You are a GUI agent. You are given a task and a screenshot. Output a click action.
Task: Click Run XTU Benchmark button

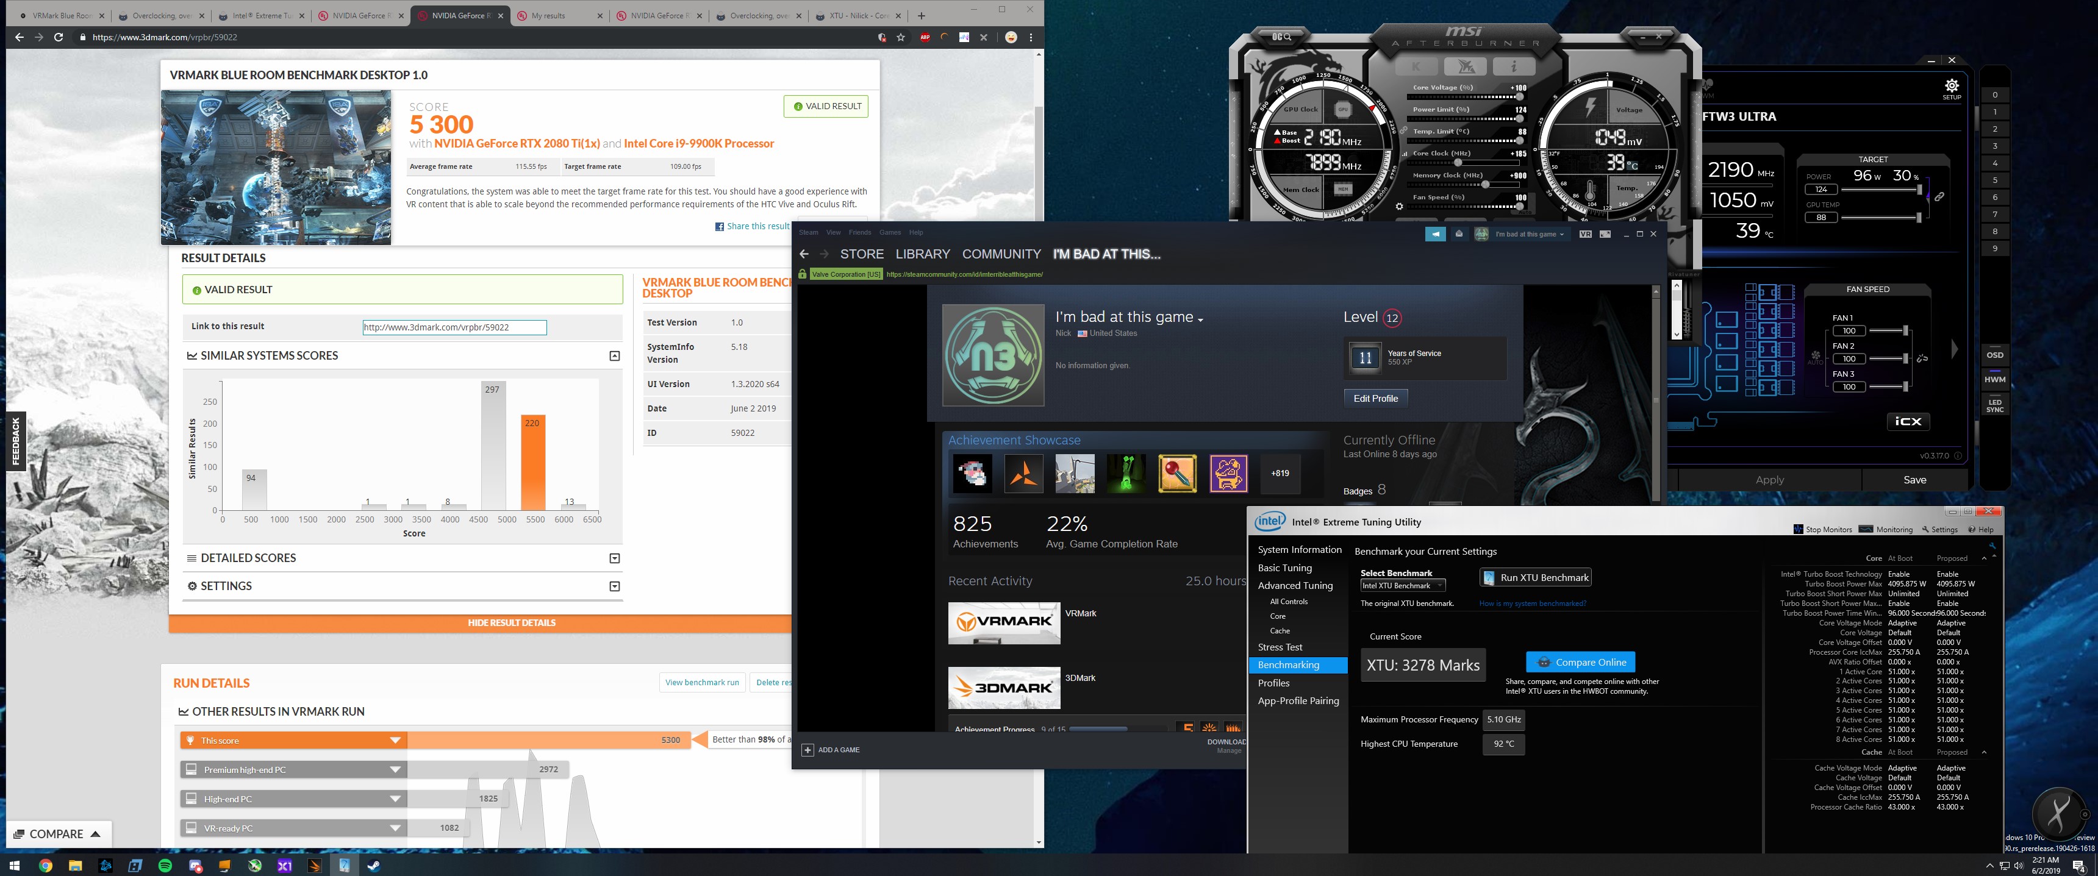point(1535,578)
